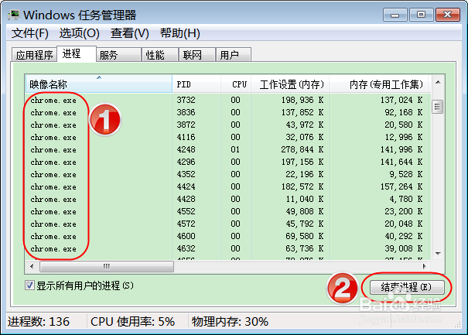This screenshot has width=468, height=335.
Task: Select chrome.exe row with PID 4428
Action: coord(227,199)
